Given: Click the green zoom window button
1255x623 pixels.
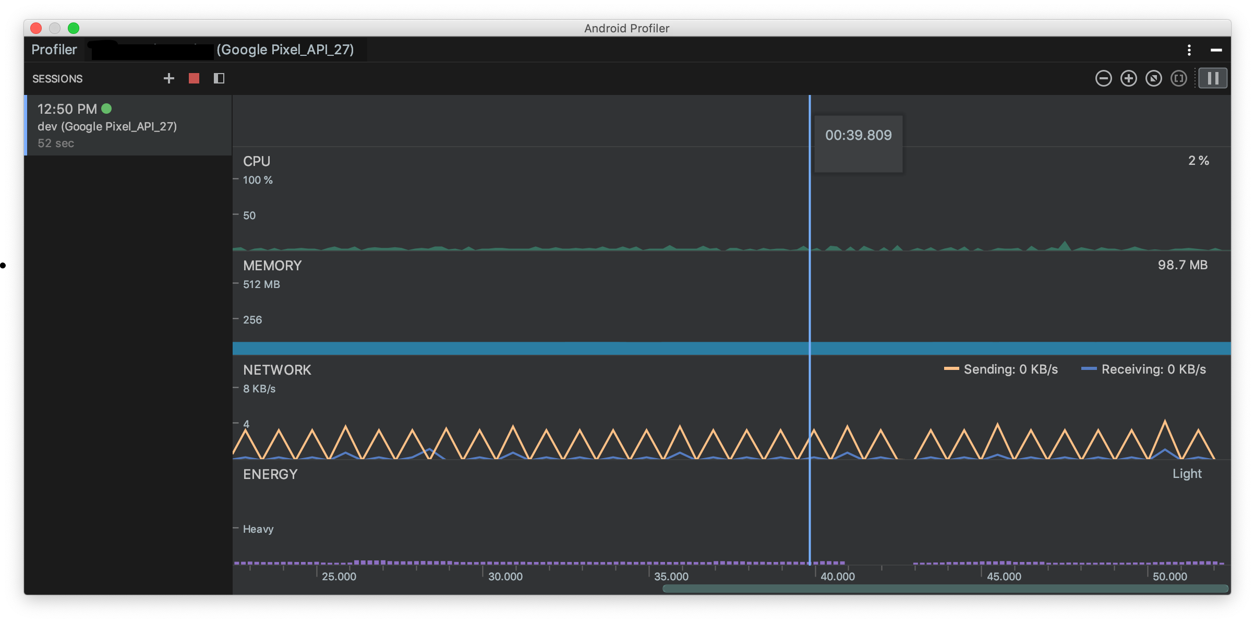Looking at the screenshot, I should point(74,28).
